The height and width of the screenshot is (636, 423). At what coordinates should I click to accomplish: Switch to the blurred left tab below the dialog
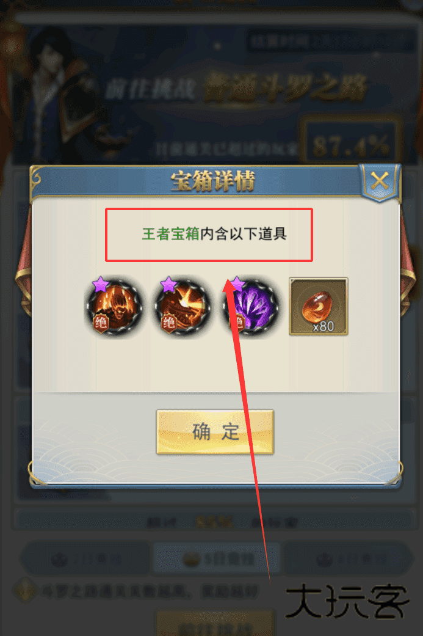(x=86, y=560)
